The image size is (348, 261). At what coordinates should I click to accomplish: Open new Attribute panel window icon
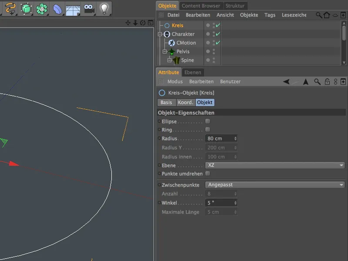[x=343, y=82]
